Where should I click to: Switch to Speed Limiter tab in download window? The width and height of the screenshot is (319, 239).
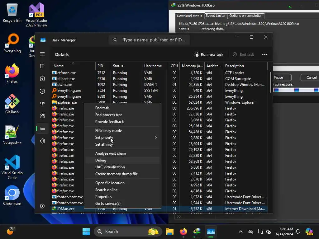coord(216,16)
